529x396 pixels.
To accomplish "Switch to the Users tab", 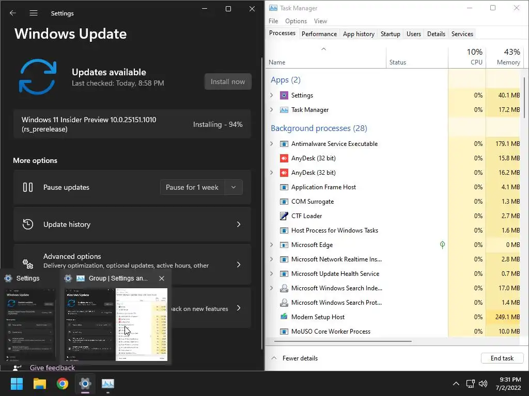I will click(414, 34).
